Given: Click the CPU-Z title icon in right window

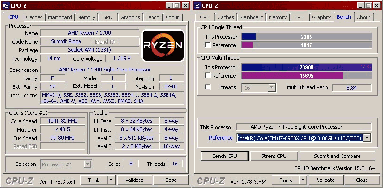Looking at the screenshot, I should click(x=198, y=6).
